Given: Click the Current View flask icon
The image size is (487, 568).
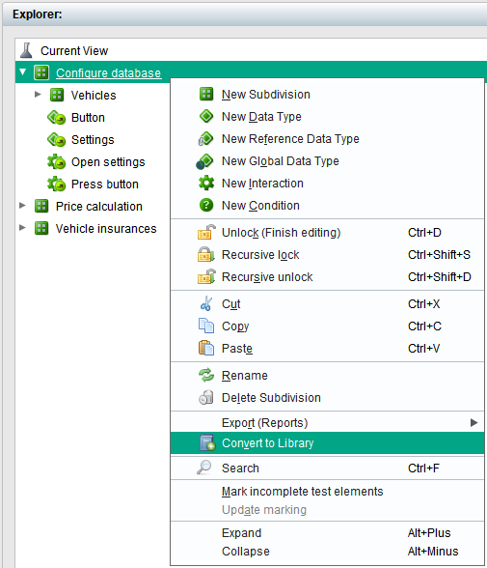Looking at the screenshot, I should pos(26,50).
